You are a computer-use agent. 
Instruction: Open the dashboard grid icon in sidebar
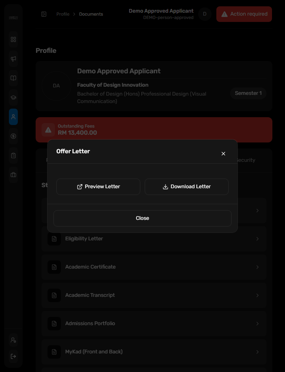(13, 39)
